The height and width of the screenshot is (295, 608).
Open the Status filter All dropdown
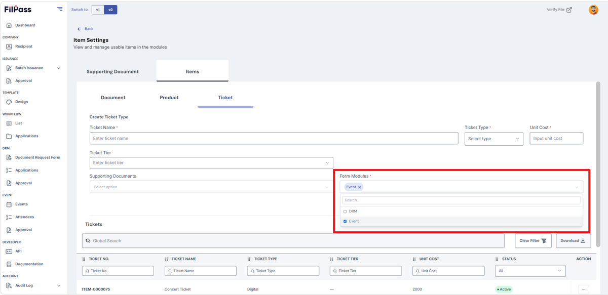pyautogui.click(x=530, y=271)
